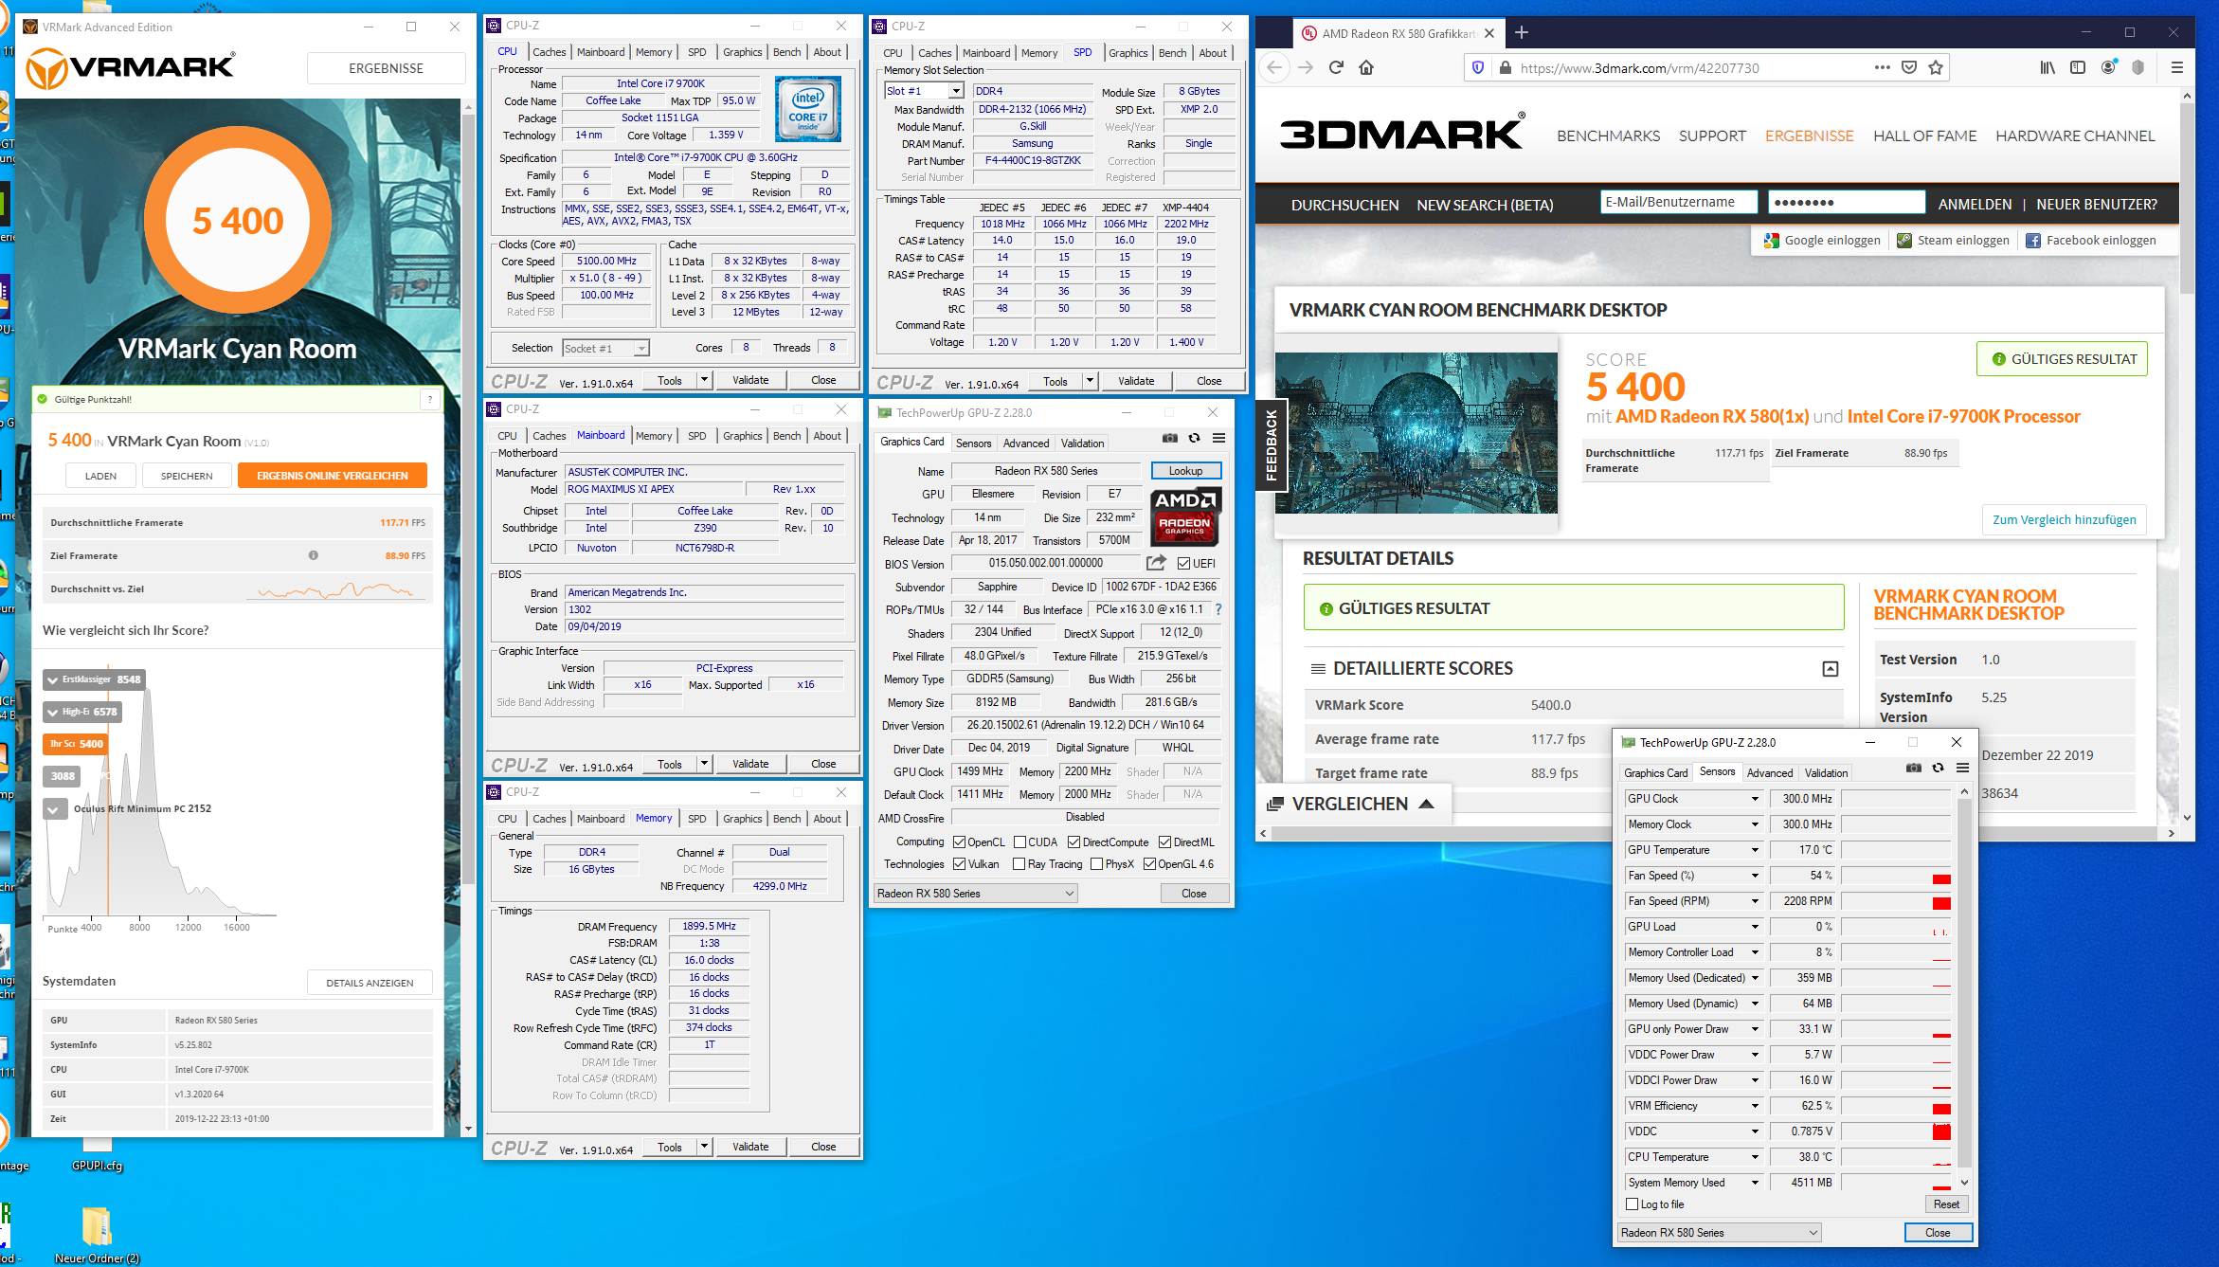Open Tools dropdown arrow in CPU-Z CPU window

(x=704, y=380)
